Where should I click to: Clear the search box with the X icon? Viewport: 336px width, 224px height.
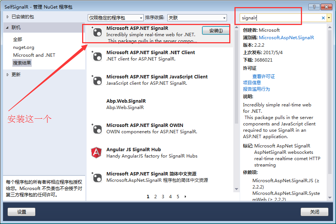pyautogui.click(x=323, y=18)
